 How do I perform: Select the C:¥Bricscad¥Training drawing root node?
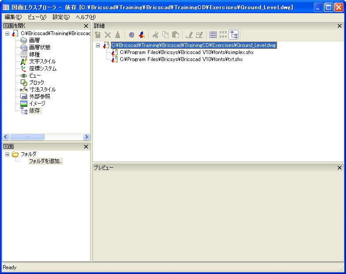coord(55,33)
